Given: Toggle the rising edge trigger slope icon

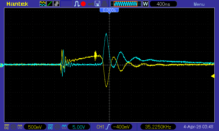Looking at the screenshot, I should point(108,127).
